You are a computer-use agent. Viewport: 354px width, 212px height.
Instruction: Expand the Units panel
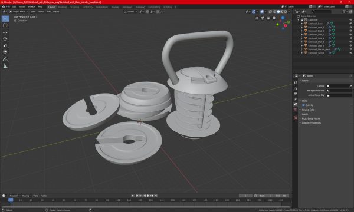(x=304, y=101)
